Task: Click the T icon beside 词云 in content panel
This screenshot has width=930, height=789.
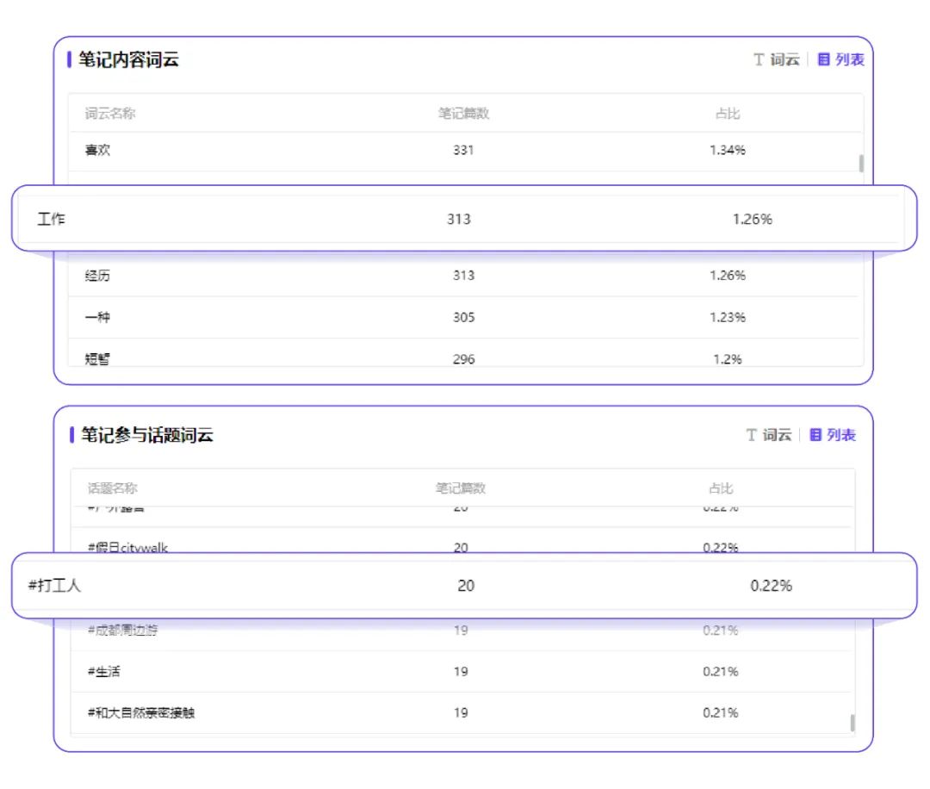Action: point(759,59)
